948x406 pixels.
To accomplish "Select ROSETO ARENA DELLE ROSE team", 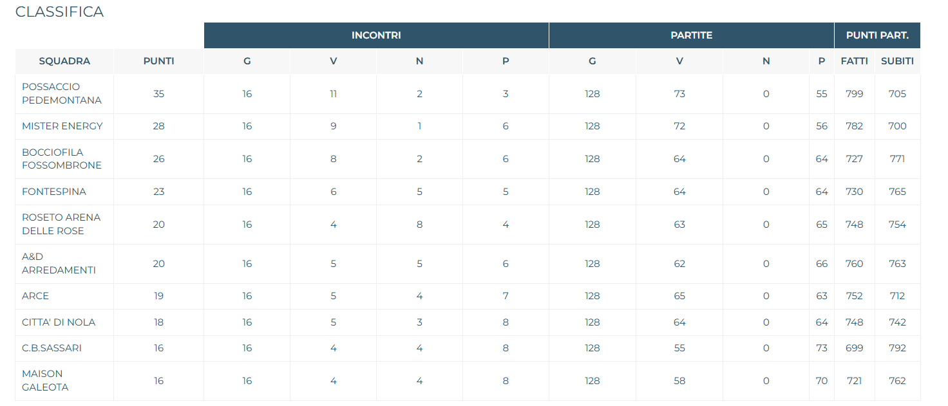I will [61, 224].
